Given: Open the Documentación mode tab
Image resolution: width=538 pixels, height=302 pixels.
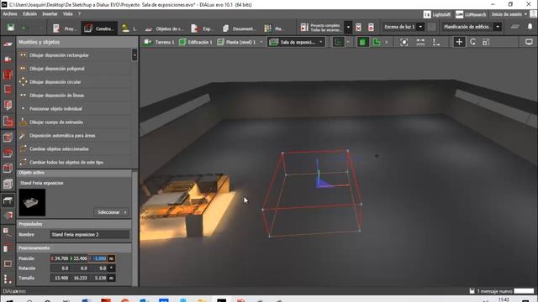Looking at the screenshot, I should coord(239,29).
